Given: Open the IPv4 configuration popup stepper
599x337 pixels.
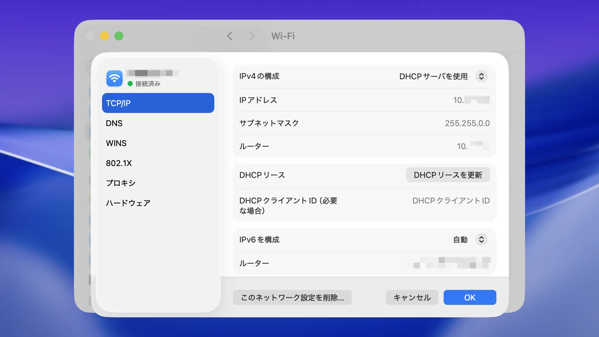Looking at the screenshot, I should pos(481,76).
